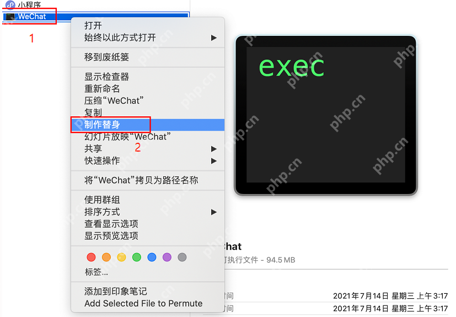
Task: Apply the green tag color
Action: 137,257
